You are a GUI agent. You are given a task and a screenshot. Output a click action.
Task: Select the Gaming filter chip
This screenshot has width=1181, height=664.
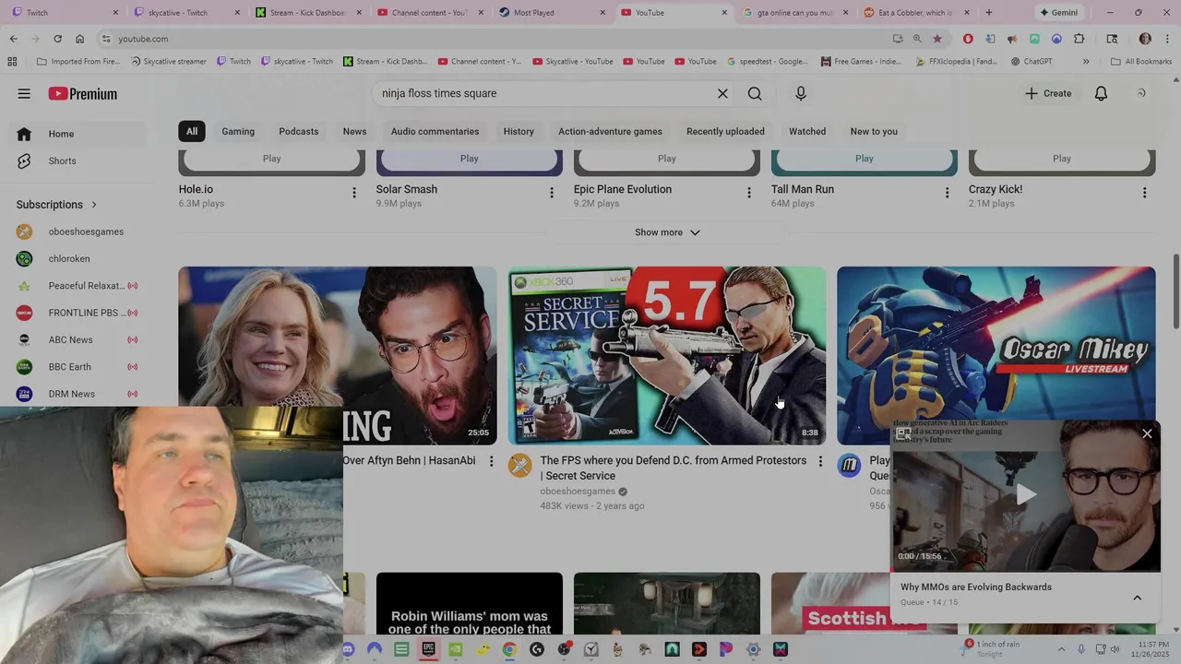point(238,131)
